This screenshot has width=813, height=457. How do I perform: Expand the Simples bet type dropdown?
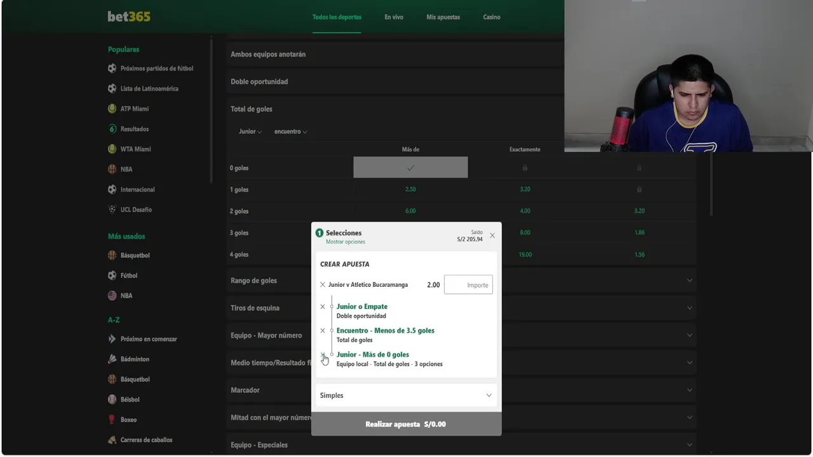coord(406,395)
